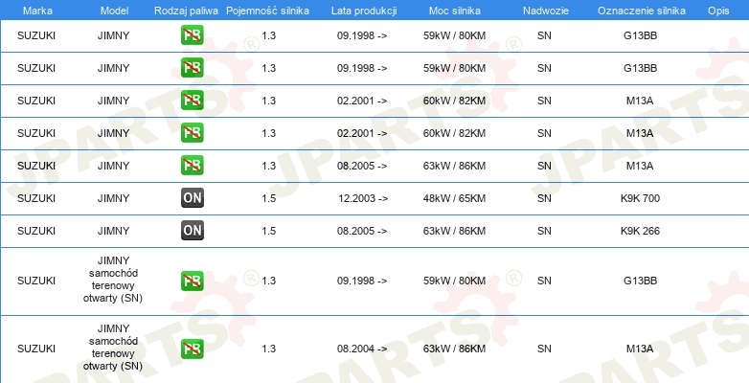Click the 08.2004 -> production date
Screen dimensions: 749x383
(x=362, y=349)
